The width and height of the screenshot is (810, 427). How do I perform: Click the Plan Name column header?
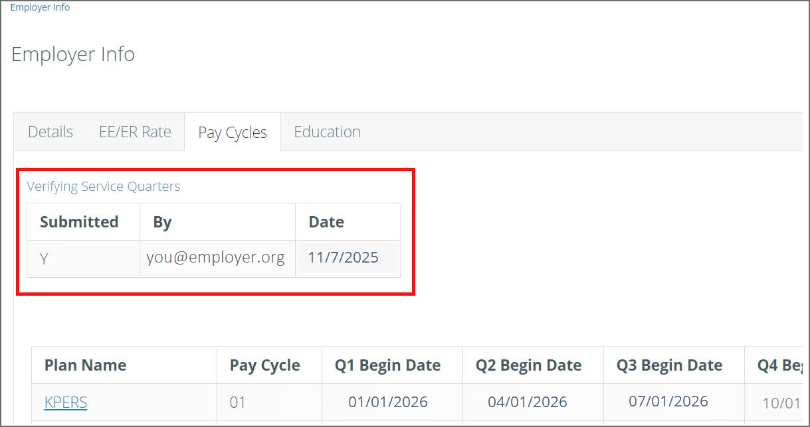point(85,365)
